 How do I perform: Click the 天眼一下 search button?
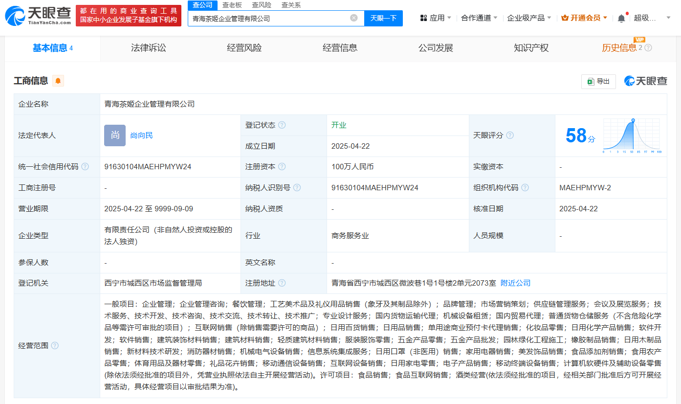click(383, 18)
